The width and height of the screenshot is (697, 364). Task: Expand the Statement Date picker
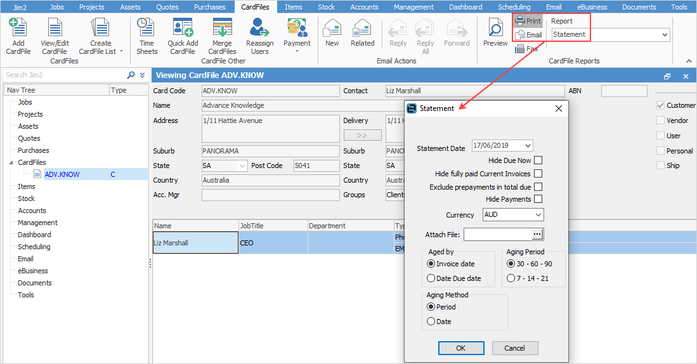(526, 146)
